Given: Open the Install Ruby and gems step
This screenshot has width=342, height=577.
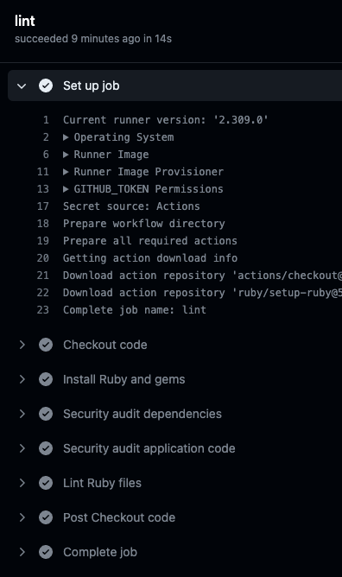Looking at the screenshot, I should coord(123,379).
